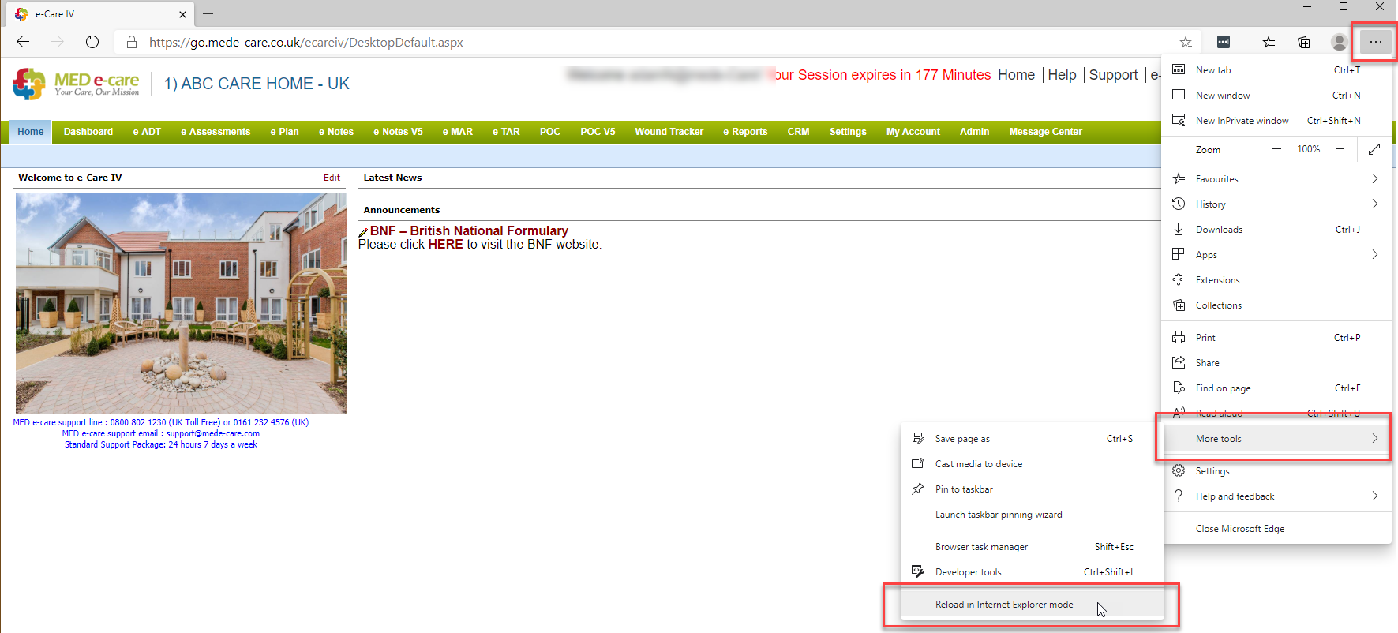Image resolution: width=1398 pixels, height=633 pixels.
Task: Open the Wound Tracker tab
Action: (669, 132)
